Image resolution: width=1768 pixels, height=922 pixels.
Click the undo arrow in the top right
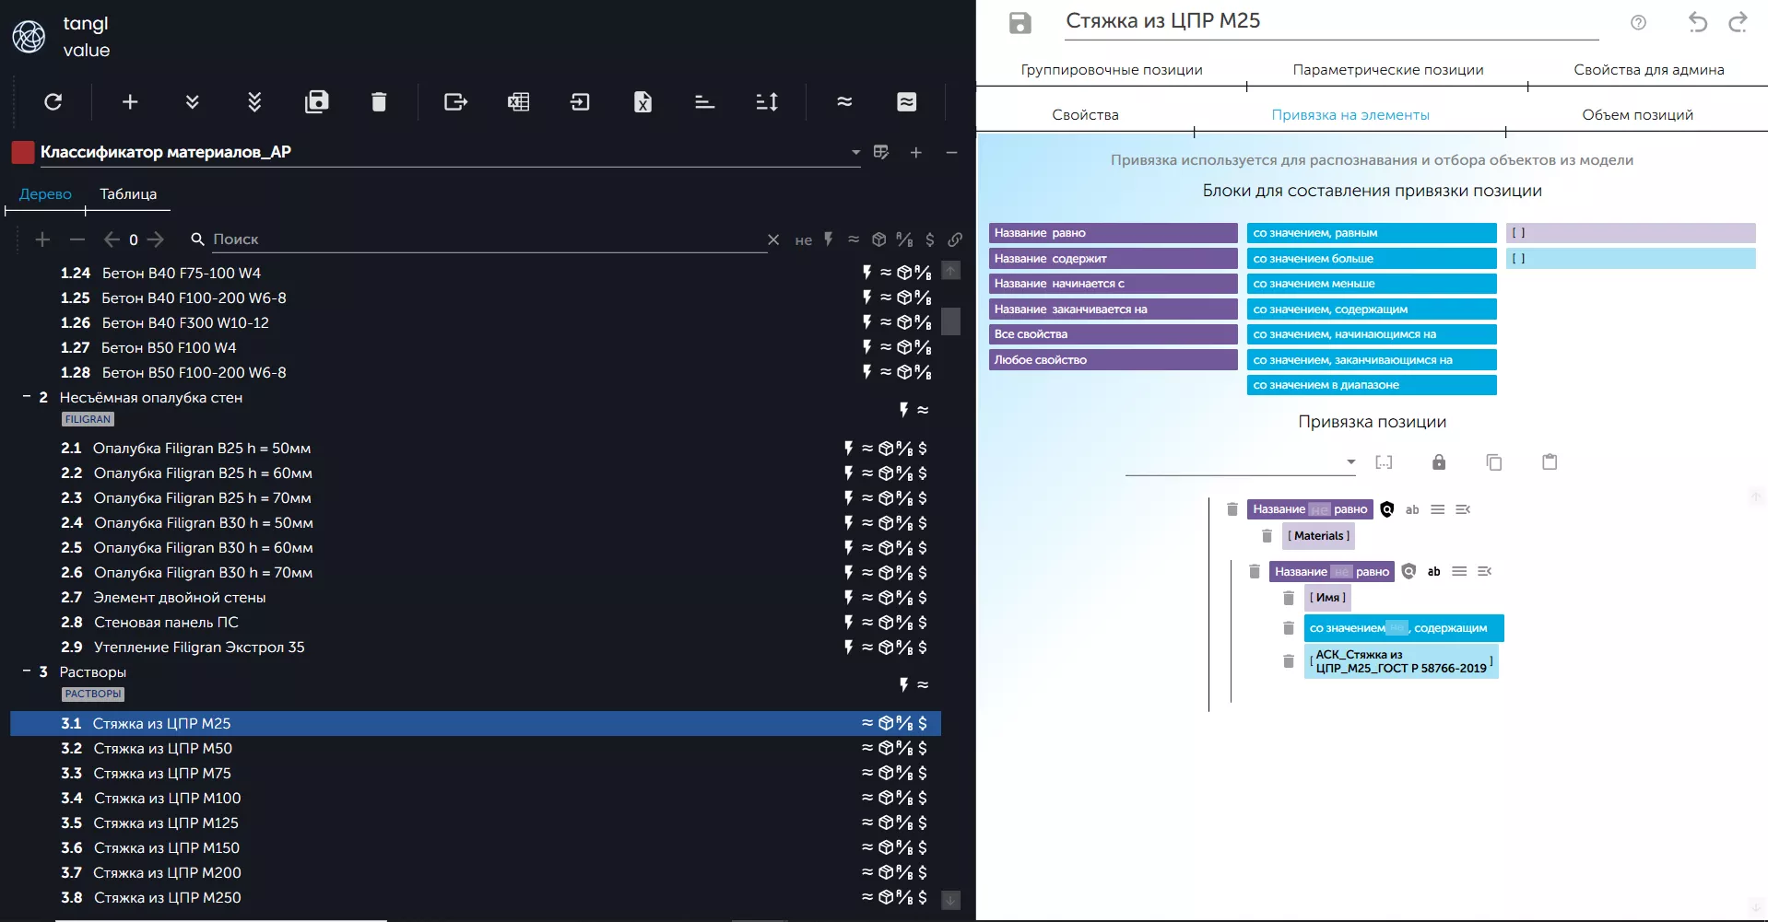pyautogui.click(x=1697, y=23)
